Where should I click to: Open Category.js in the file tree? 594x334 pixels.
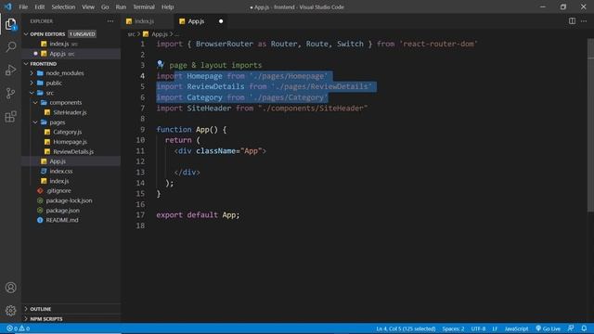point(71,132)
